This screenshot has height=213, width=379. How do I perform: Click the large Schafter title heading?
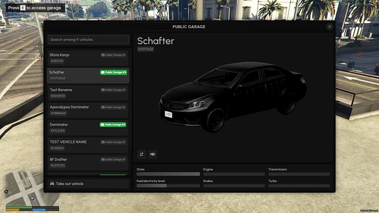(x=155, y=41)
